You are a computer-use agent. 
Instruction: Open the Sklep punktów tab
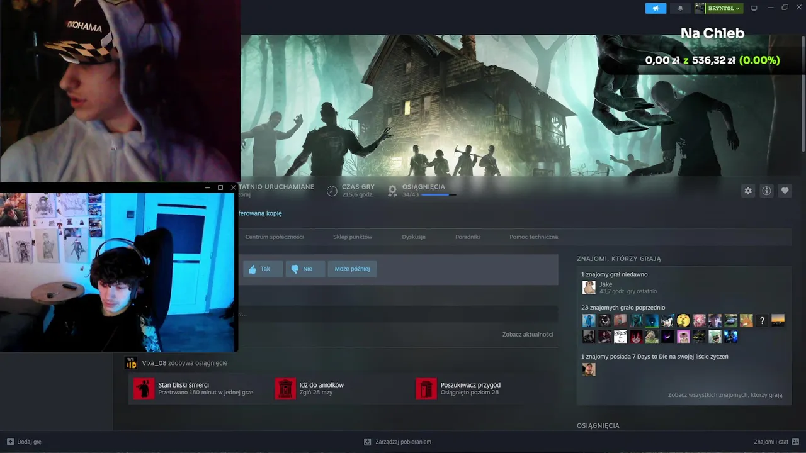pyautogui.click(x=353, y=237)
